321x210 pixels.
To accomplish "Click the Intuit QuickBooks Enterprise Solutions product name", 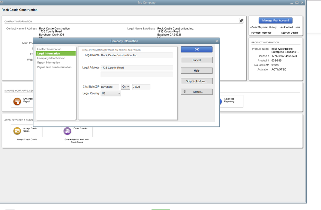I will [285, 50].
